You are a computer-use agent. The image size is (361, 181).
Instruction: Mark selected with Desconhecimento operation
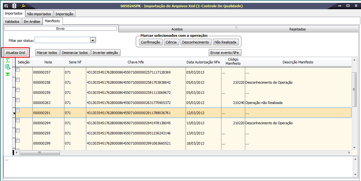tap(195, 42)
